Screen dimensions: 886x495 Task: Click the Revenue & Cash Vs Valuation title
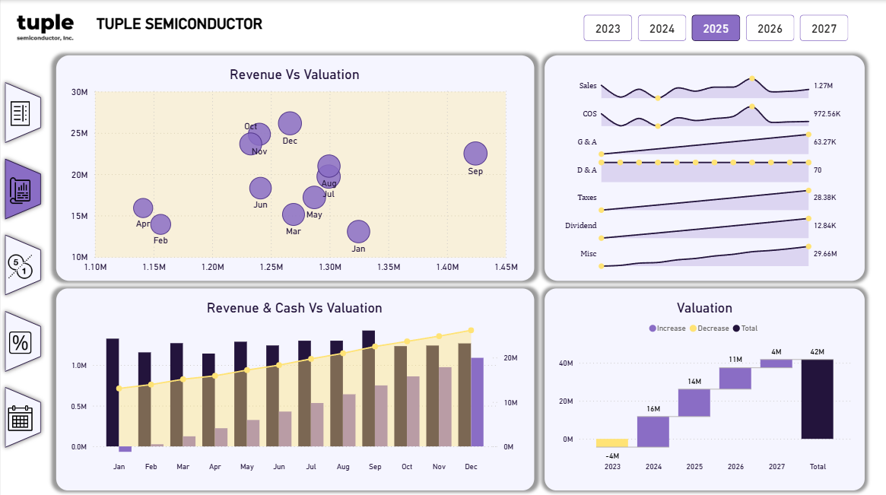(x=294, y=308)
